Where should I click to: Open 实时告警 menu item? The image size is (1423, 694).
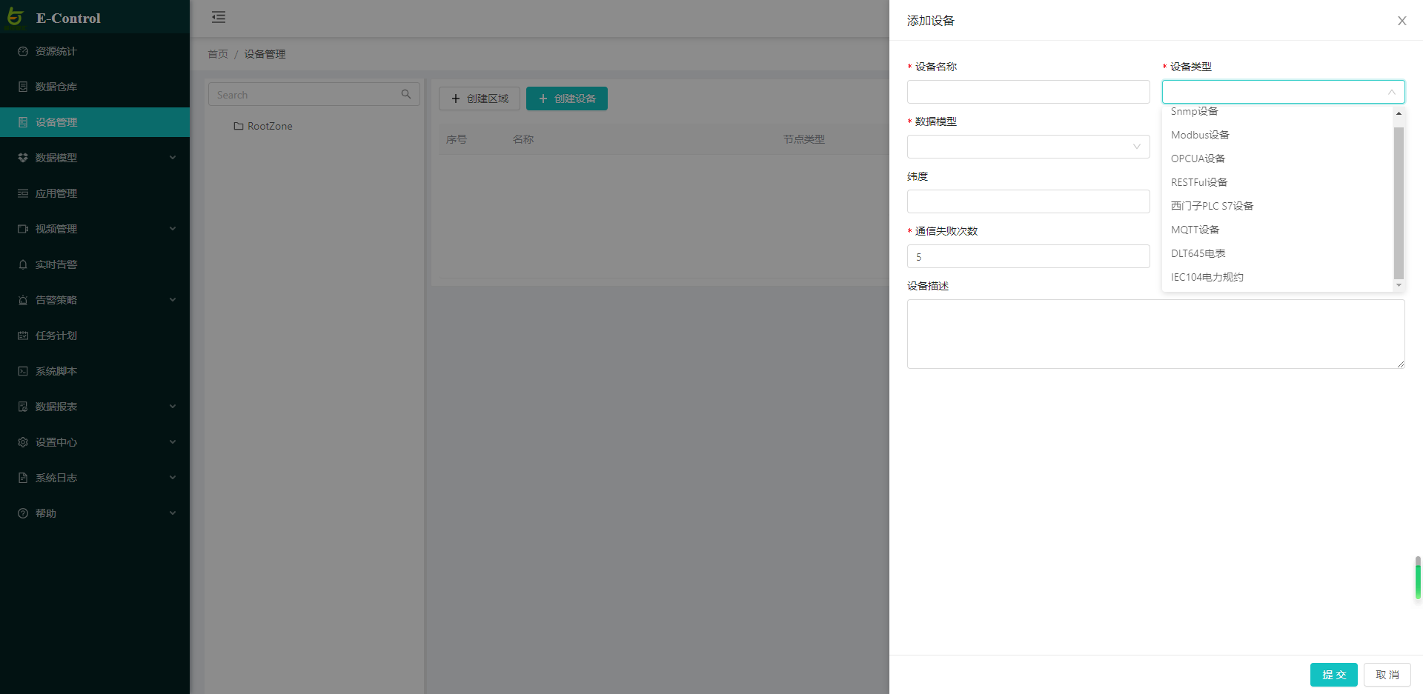pyautogui.click(x=95, y=264)
